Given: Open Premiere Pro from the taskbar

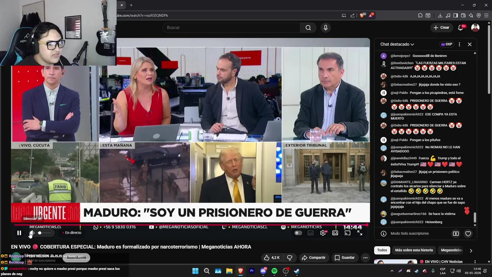Looking at the screenshot, I should point(252,271).
